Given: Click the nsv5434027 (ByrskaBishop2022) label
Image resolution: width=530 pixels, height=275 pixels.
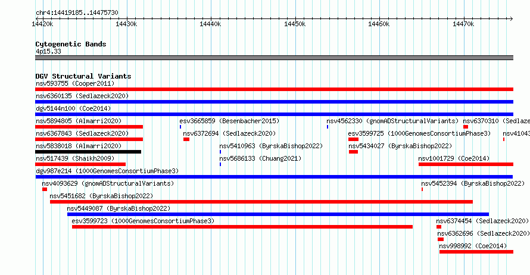Looking at the screenshot, I should 400,146.
